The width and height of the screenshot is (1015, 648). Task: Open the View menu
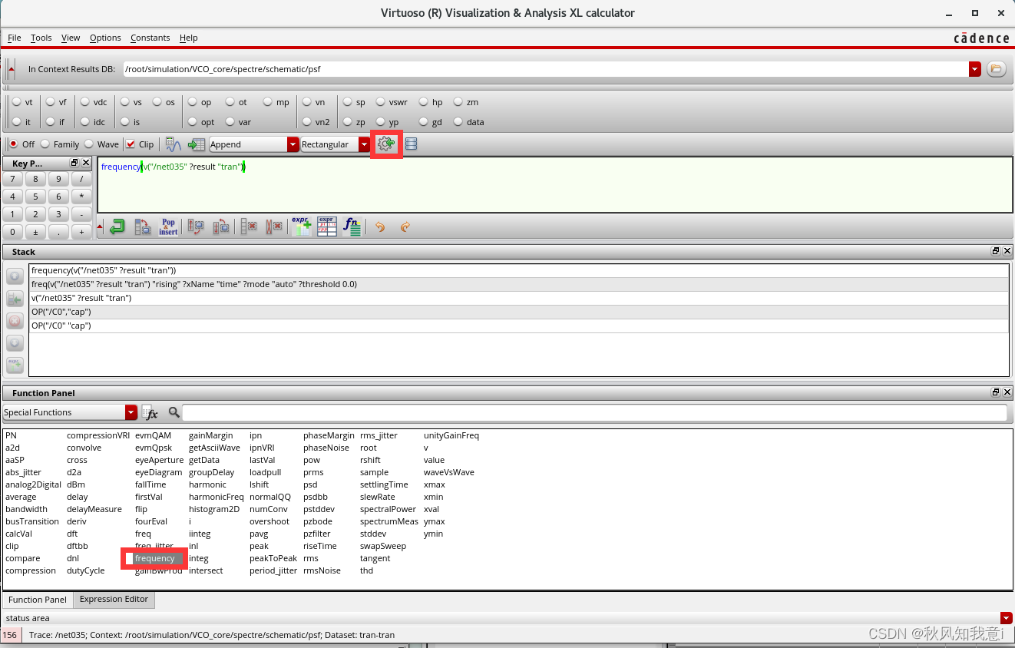click(x=71, y=38)
